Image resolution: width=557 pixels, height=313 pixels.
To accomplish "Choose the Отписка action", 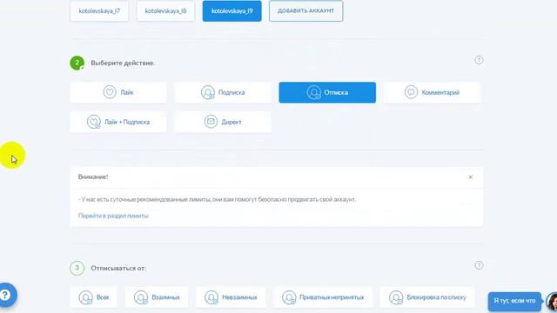I will [x=327, y=92].
